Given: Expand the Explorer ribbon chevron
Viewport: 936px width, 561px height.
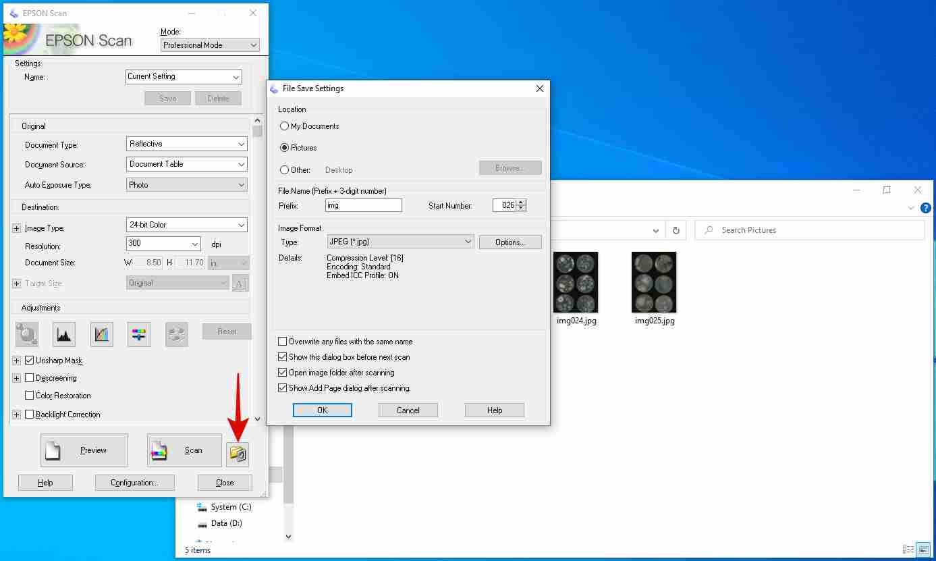Looking at the screenshot, I should [912, 208].
